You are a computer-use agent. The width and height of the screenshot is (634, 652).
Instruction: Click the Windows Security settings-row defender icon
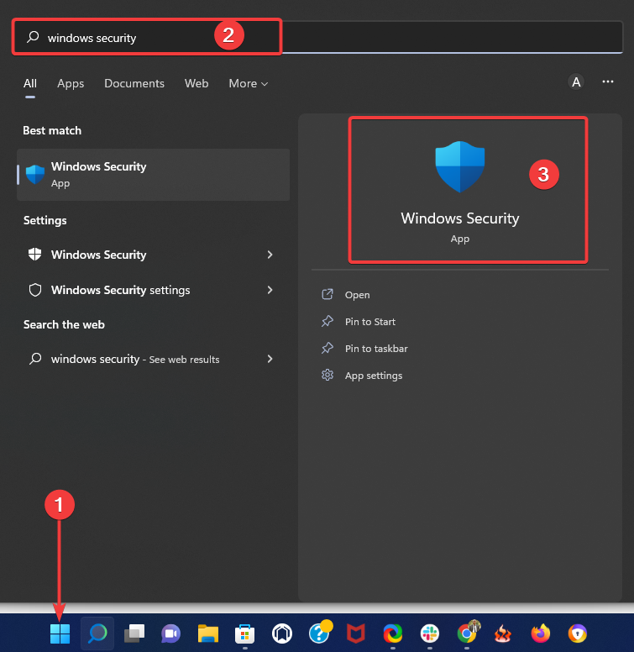pyautogui.click(x=35, y=254)
